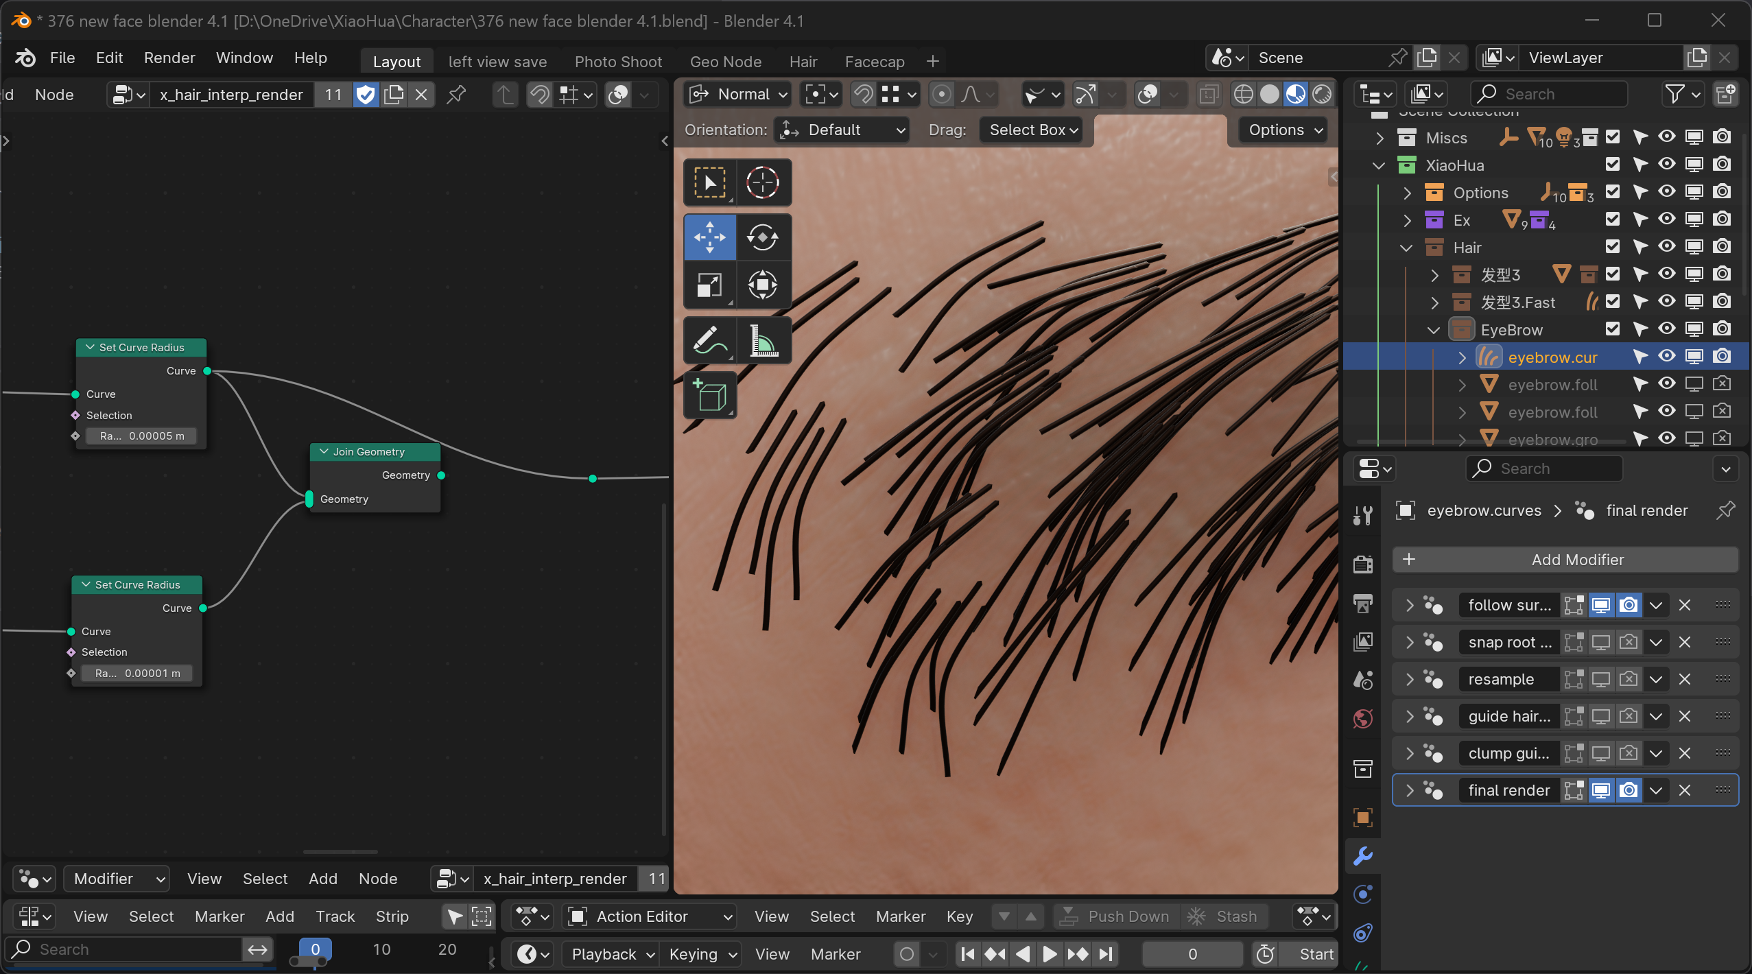Hide eyebrow.cur in viewport with eye icon
Viewport: 1752px width, 974px height.
pos(1666,357)
